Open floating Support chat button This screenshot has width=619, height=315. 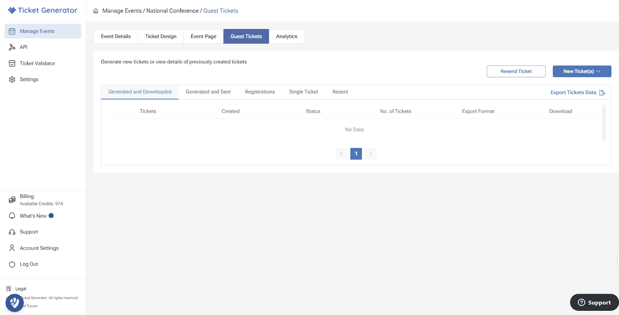pos(594,303)
